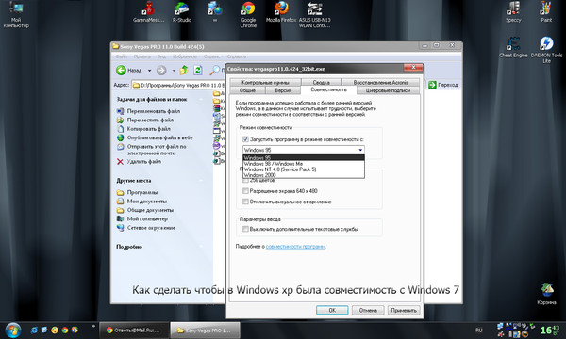Screen dimensions: 566x339
Task: Open the совместимости программ help link
Action: tap(295, 247)
